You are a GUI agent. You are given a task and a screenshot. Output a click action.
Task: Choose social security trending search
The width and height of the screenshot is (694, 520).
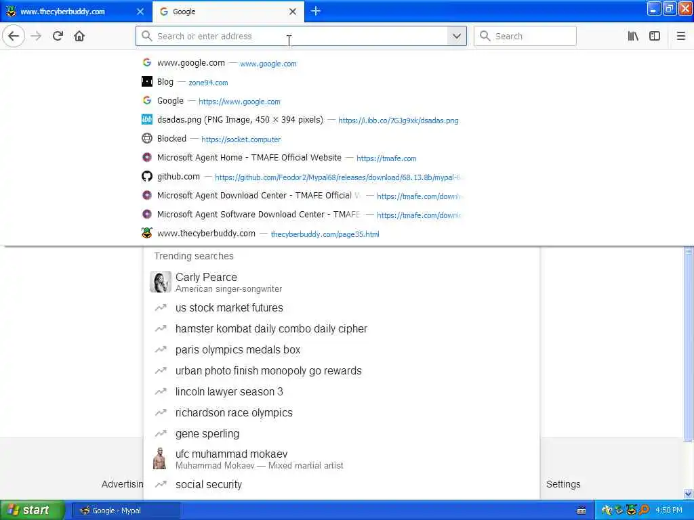(342, 485)
